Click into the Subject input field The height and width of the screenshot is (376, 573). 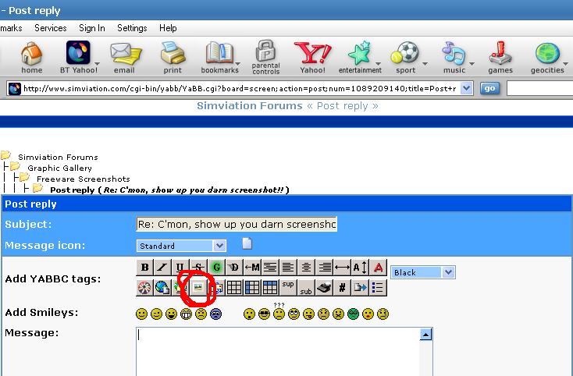click(x=237, y=224)
